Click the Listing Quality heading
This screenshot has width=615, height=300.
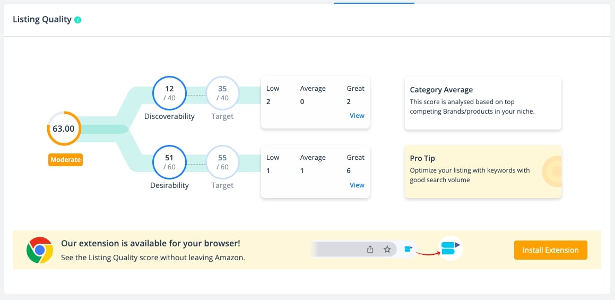tap(42, 20)
